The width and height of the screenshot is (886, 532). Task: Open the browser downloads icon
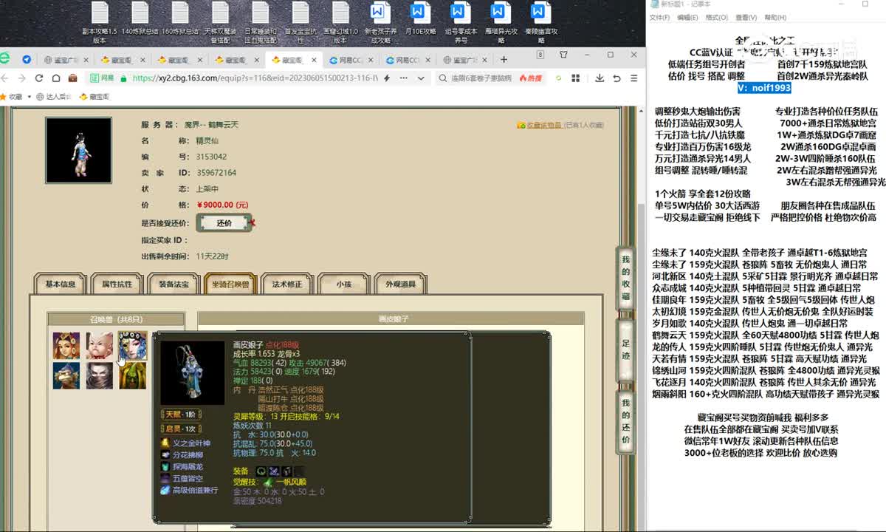tap(599, 78)
